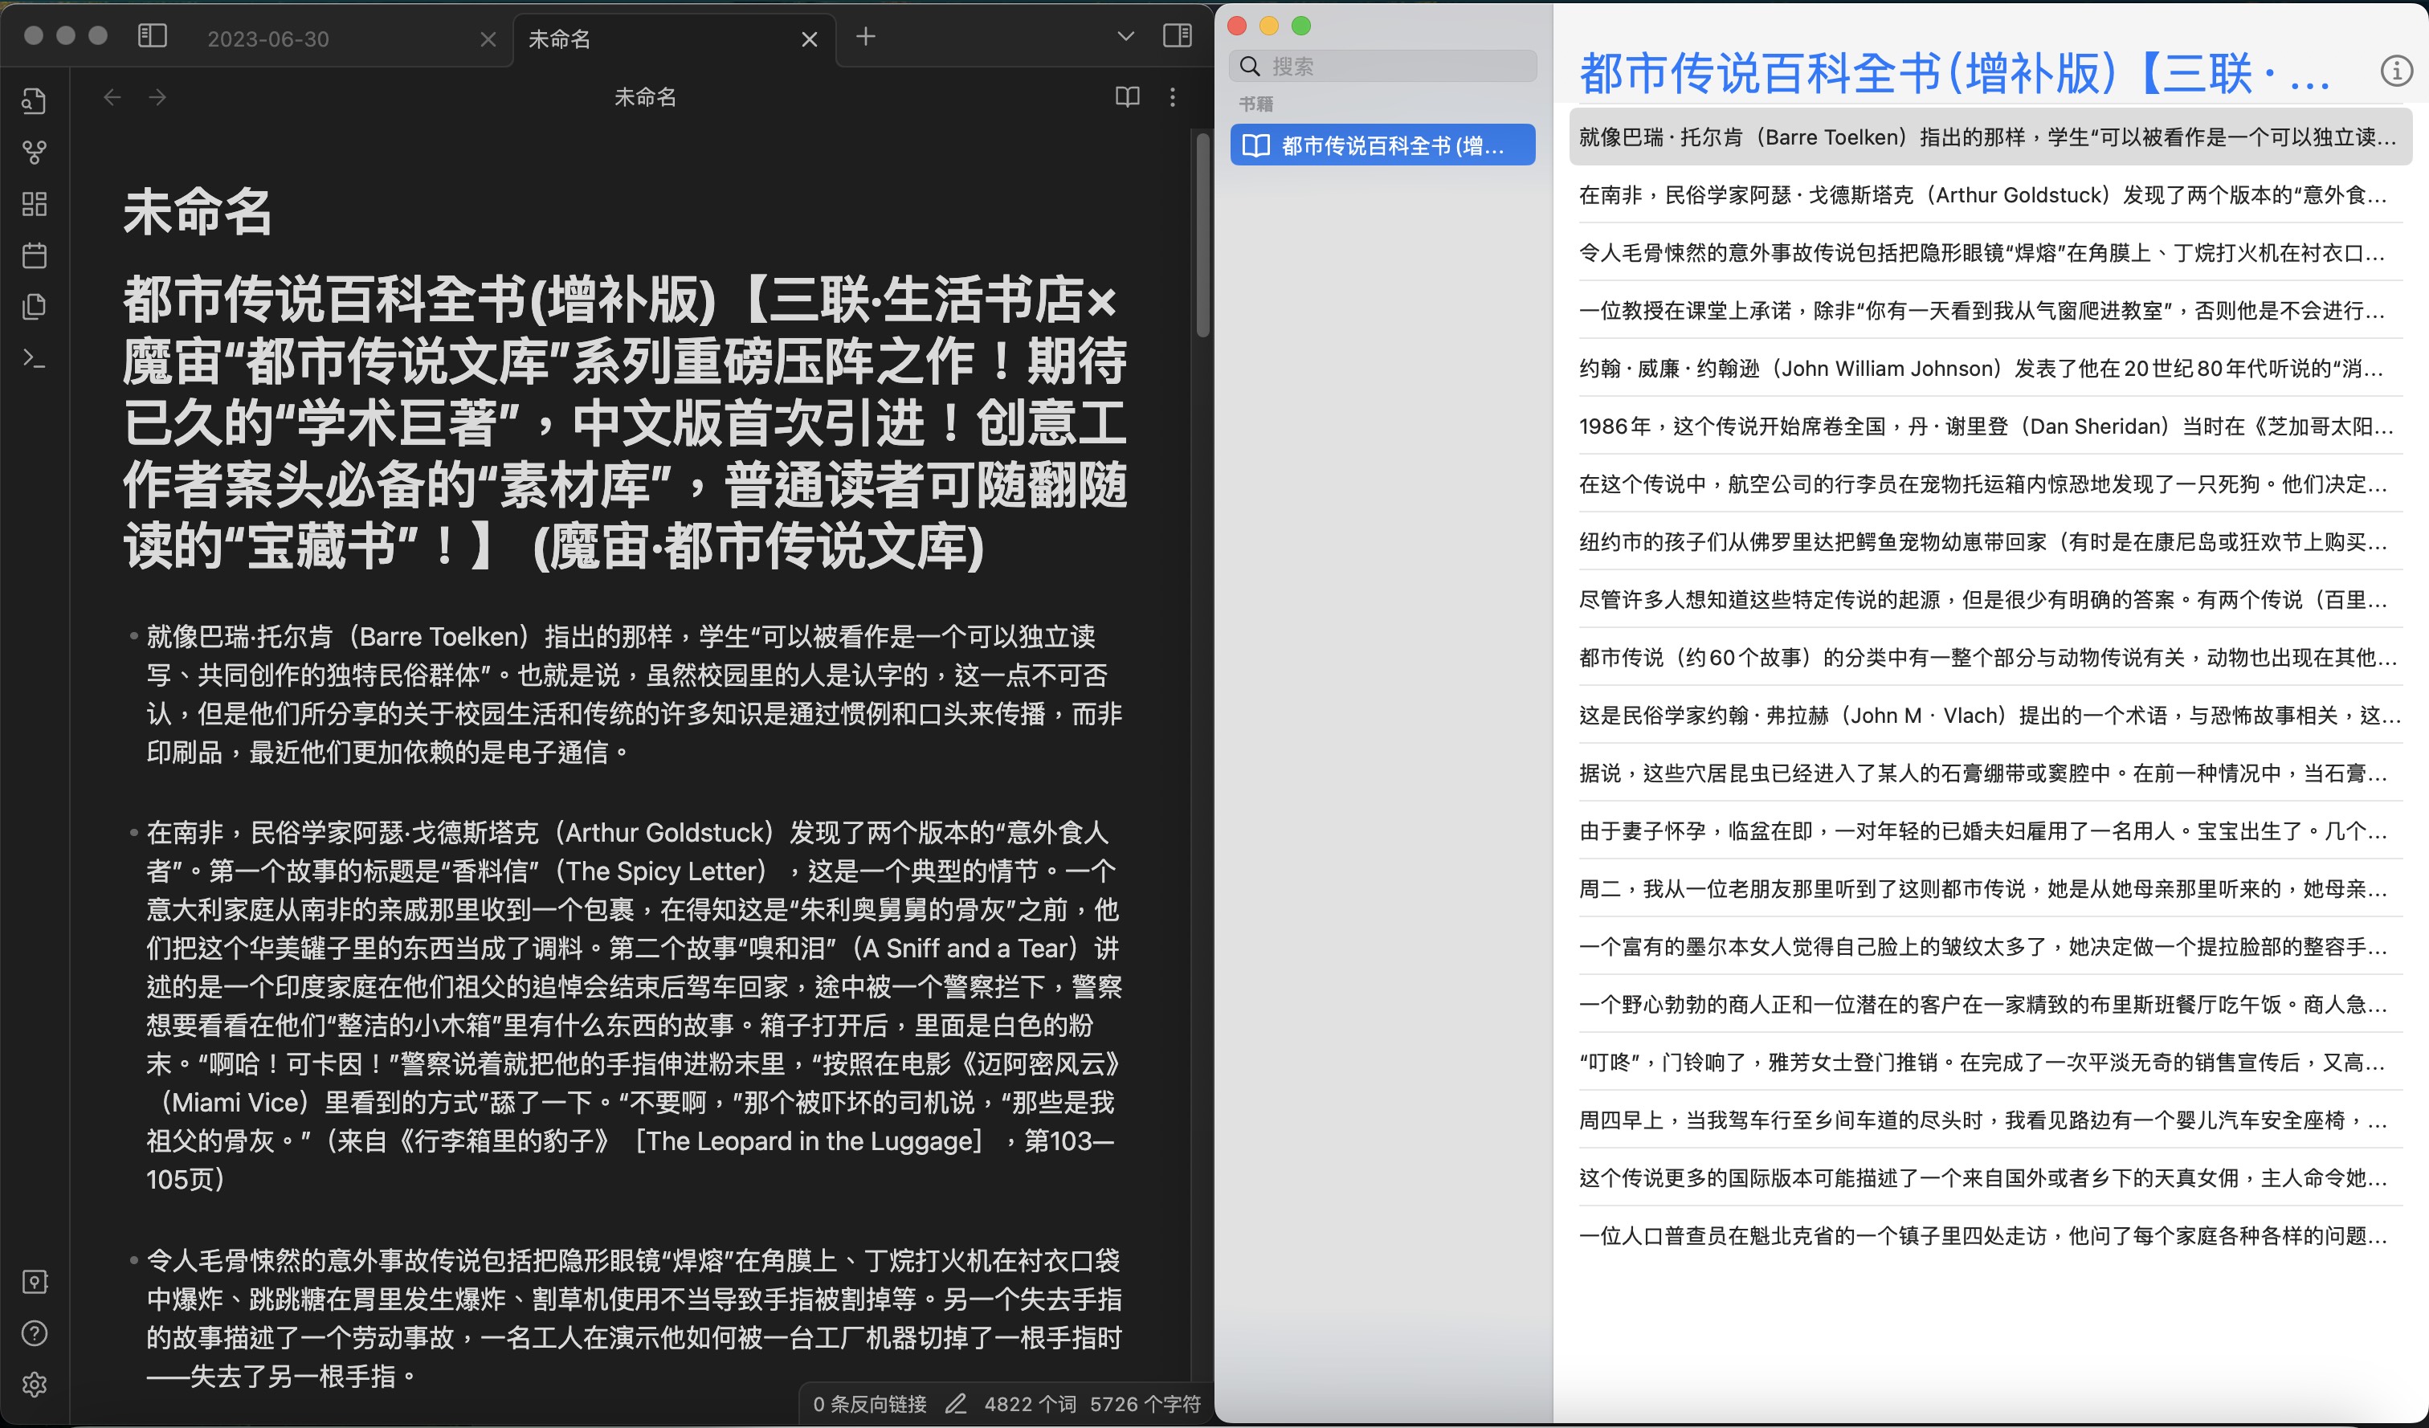
Task: Open Obsidian settings gear icon
Action: (x=35, y=1385)
